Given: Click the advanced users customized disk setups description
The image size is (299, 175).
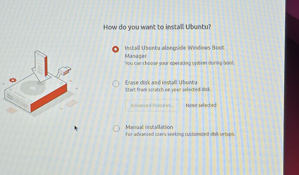Looking at the screenshot, I should coord(180,134).
